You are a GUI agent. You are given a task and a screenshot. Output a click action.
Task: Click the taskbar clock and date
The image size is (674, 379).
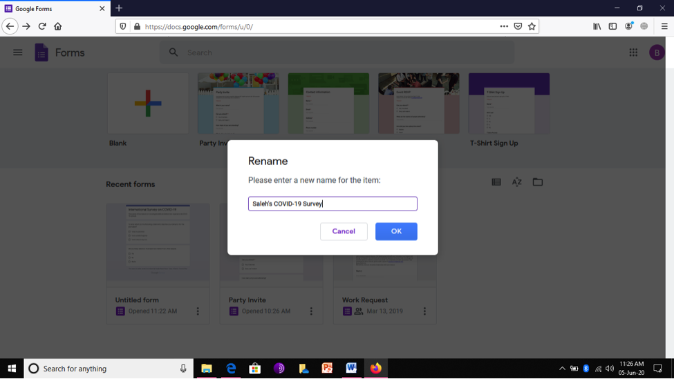tap(631, 369)
